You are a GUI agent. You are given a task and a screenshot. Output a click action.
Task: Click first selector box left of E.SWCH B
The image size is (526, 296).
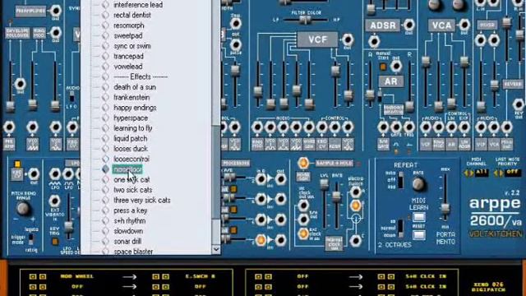155,276
